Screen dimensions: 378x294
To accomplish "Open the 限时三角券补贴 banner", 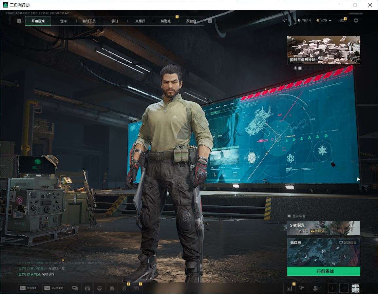I will click(324, 50).
